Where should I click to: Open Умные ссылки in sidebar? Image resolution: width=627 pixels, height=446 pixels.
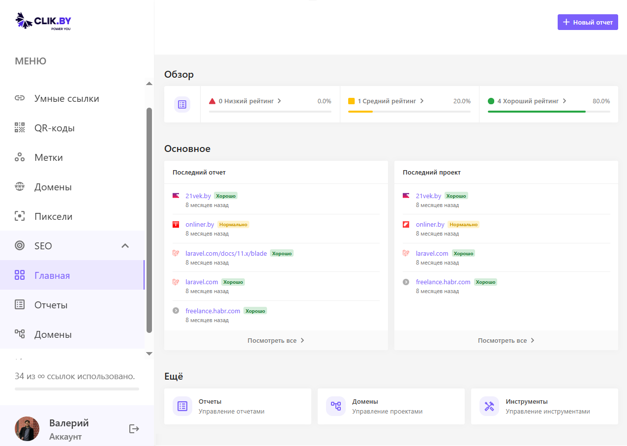[x=66, y=99]
